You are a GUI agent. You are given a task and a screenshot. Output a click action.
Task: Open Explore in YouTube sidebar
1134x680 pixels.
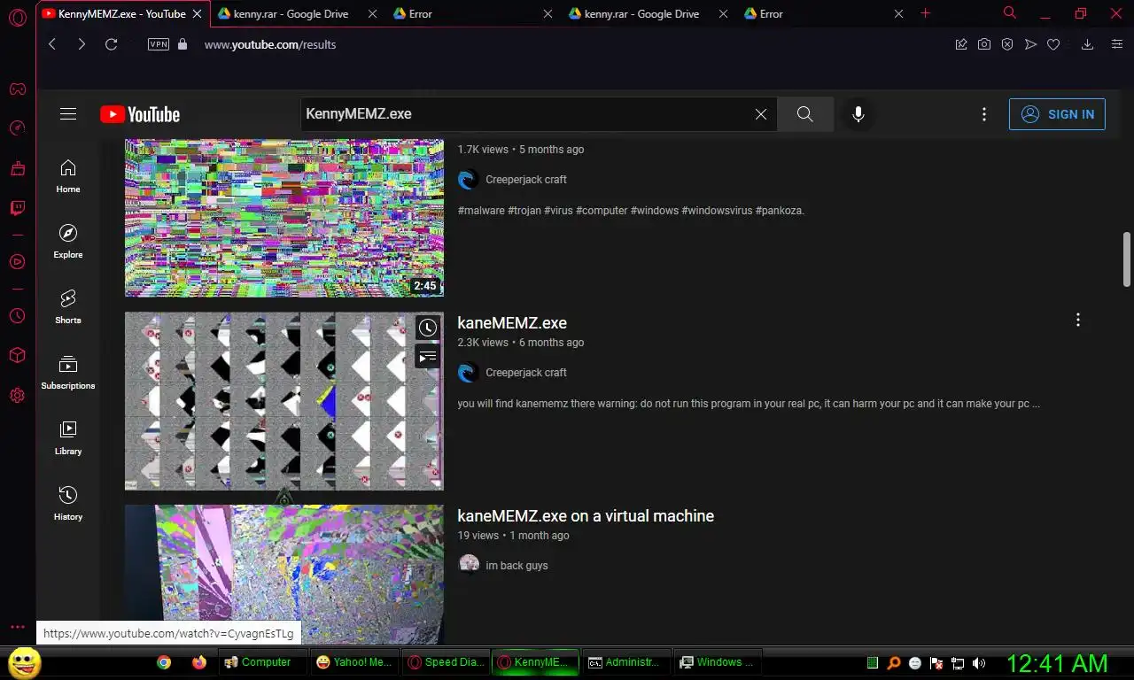point(68,242)
